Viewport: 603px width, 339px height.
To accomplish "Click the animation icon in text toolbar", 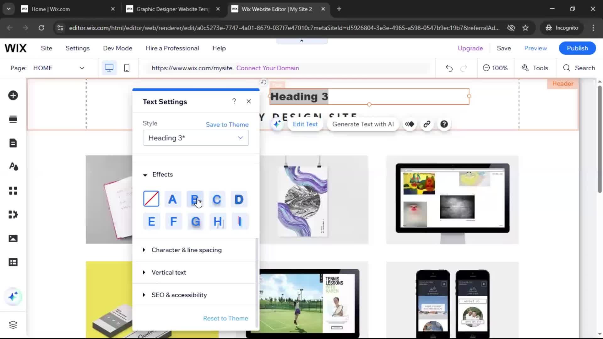I will (x=410, y=124).
